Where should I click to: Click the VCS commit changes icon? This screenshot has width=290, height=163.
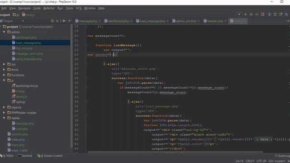coord(275,14)
